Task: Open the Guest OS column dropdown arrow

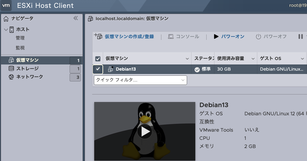Action: tap(302, 59)
